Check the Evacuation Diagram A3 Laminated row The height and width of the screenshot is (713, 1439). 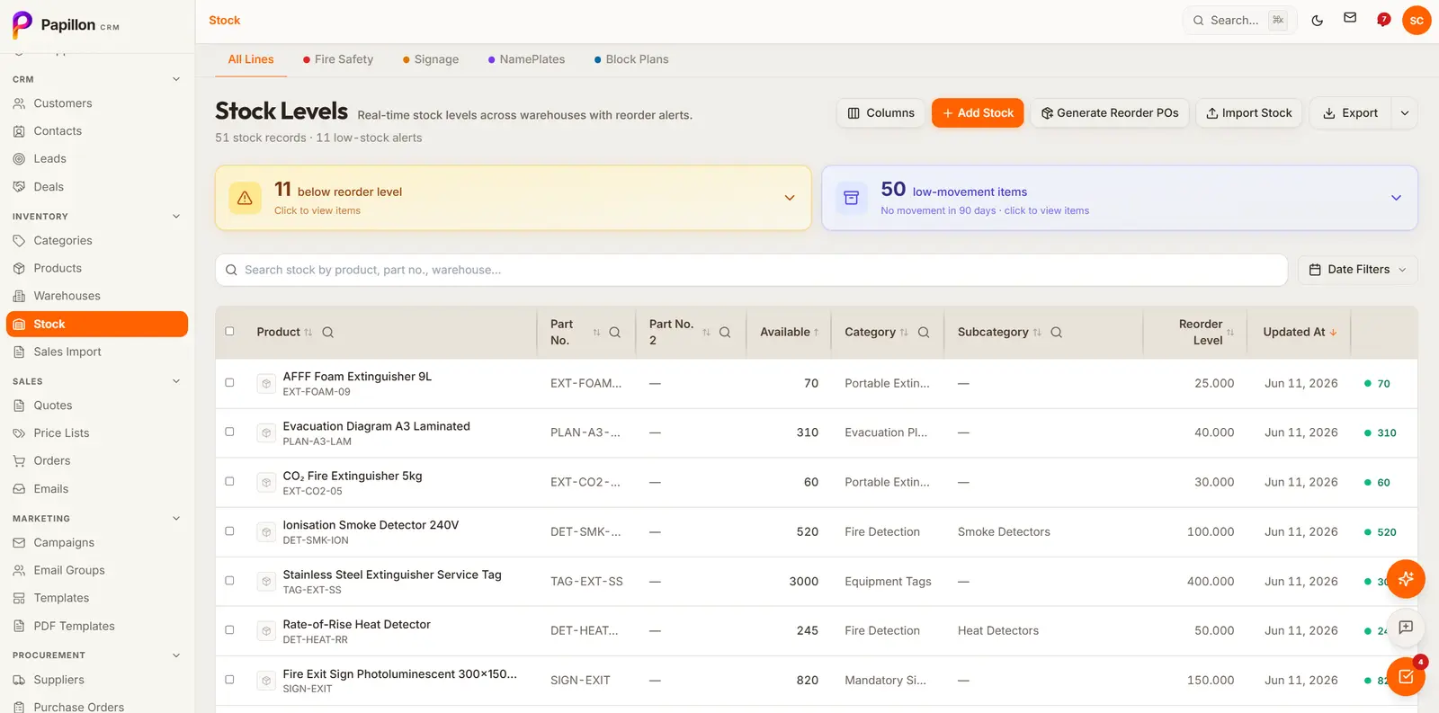pos(229,432)
